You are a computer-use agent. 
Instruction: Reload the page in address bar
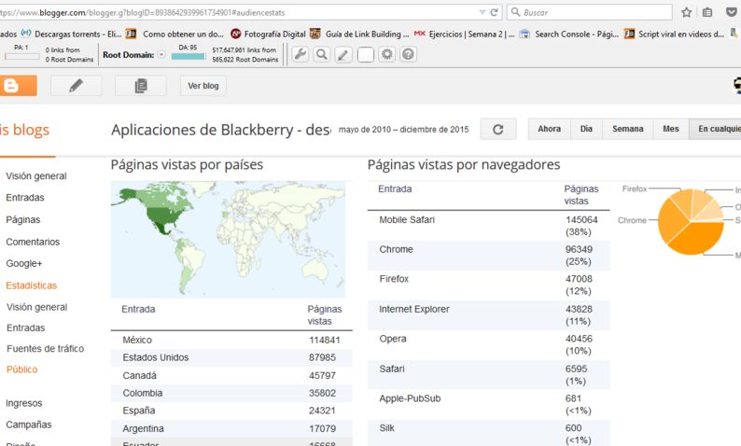tap(494, 12)
